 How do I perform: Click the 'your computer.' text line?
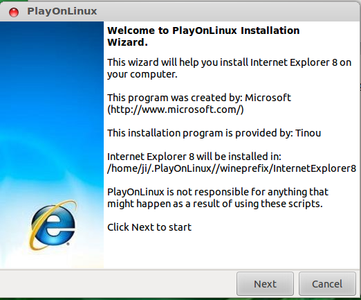(x=142, y=74)
